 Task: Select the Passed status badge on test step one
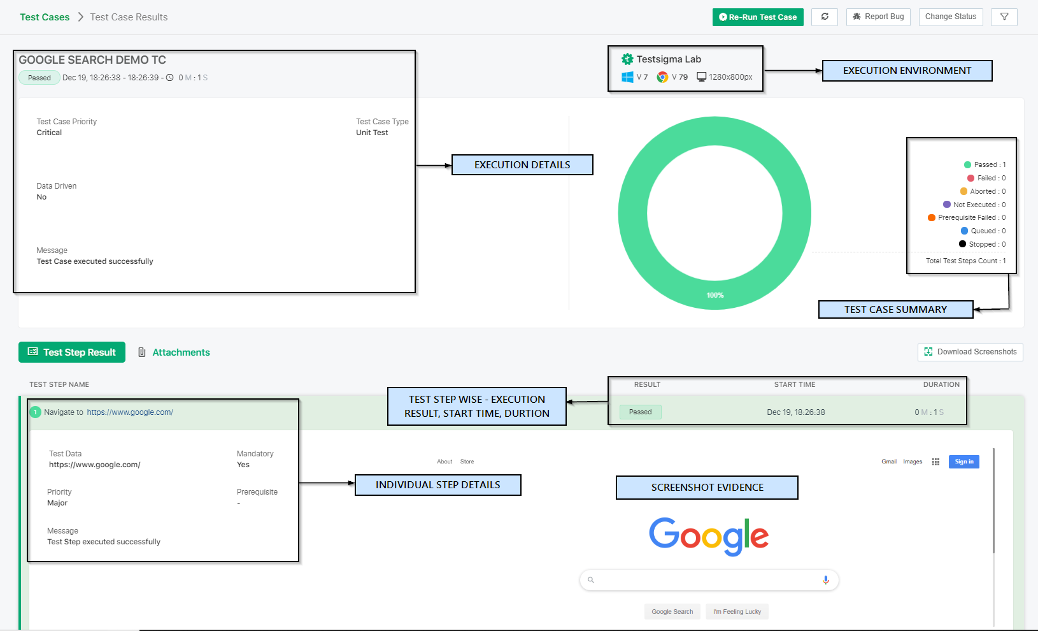pyautogui.click(x=640, y=412)
